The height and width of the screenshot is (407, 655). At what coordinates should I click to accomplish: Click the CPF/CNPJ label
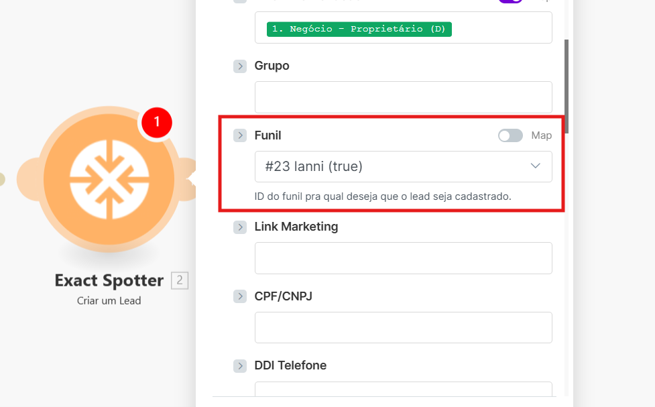point(283,296)
